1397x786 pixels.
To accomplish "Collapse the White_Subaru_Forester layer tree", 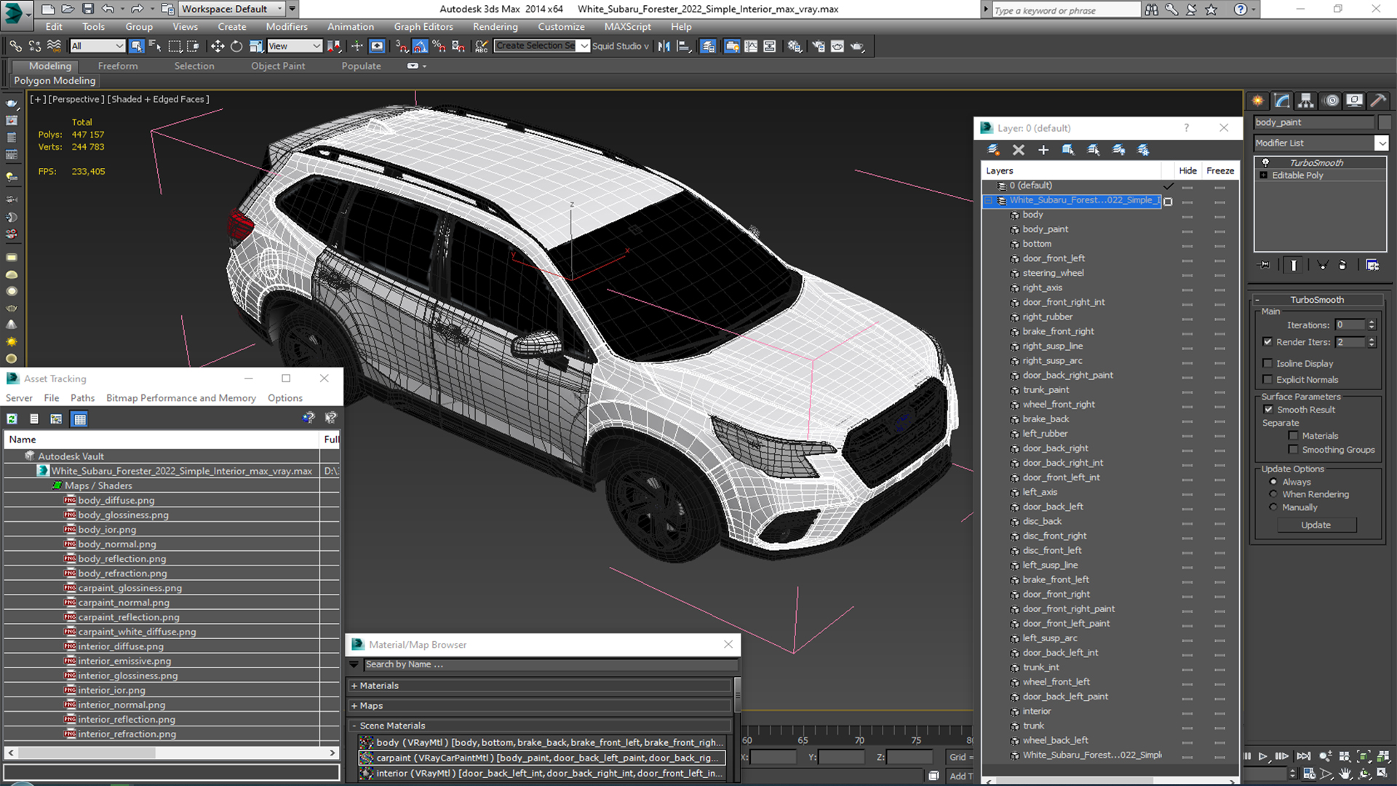I will (x=989, y=200).
